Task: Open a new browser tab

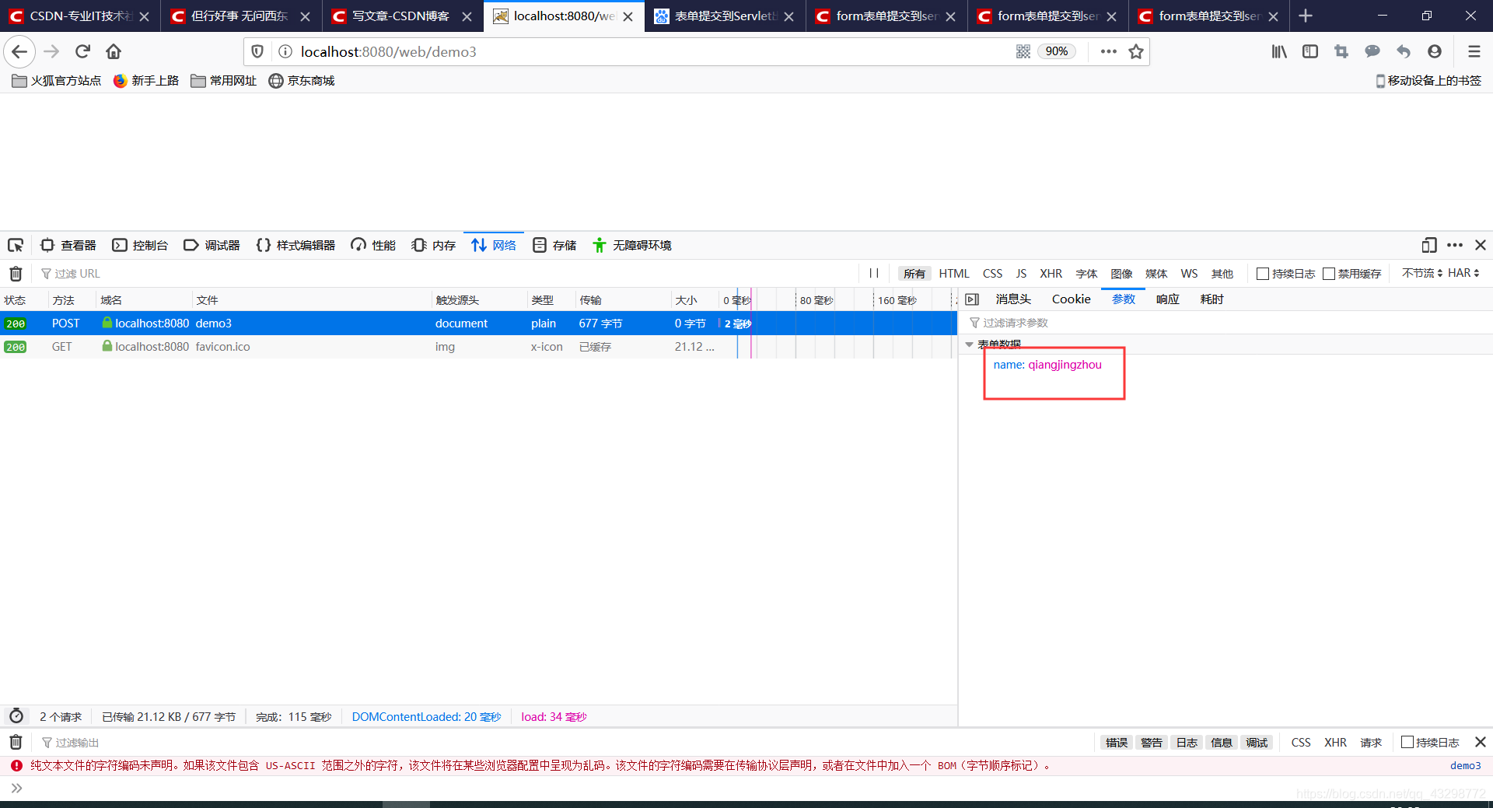Action: (1306, 16)
